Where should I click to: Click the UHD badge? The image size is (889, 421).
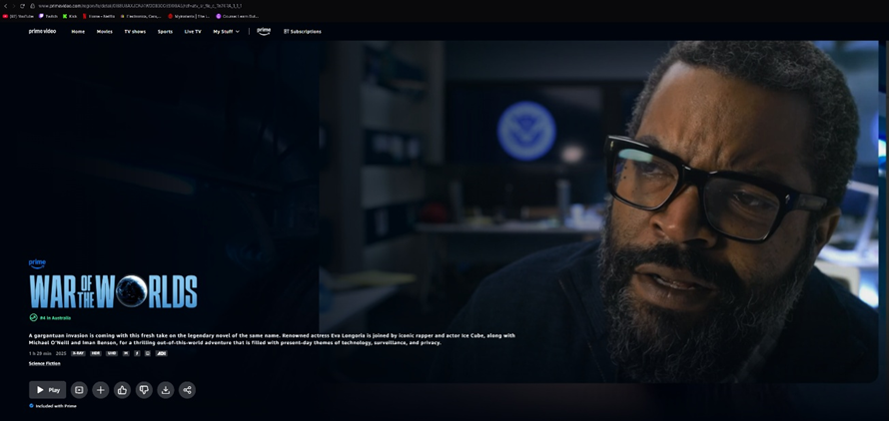tap(112, 353)
